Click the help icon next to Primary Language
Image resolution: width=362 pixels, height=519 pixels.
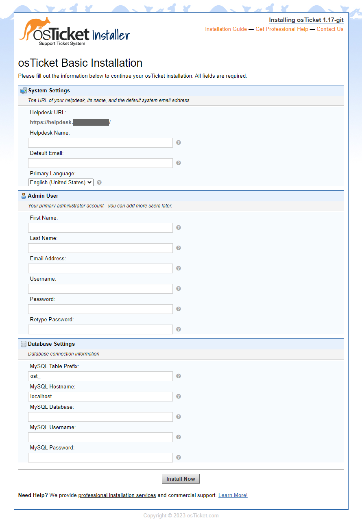(99, 183)
